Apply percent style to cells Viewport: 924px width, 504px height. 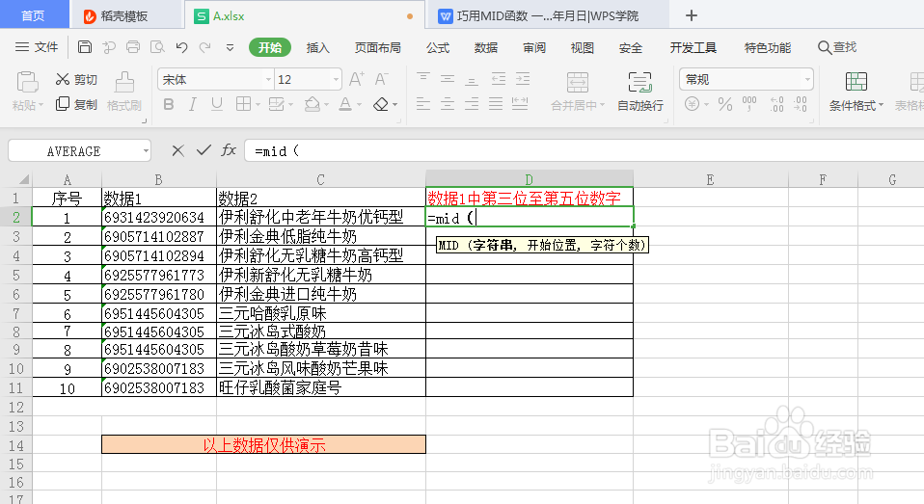point(725,105)
